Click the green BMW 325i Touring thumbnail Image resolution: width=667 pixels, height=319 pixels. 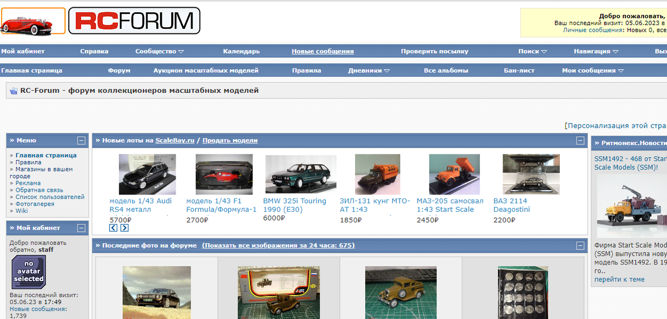(301, 175)
